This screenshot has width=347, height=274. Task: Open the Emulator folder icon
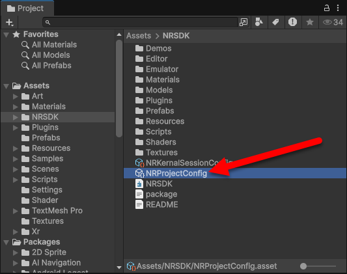coord(139,69)
